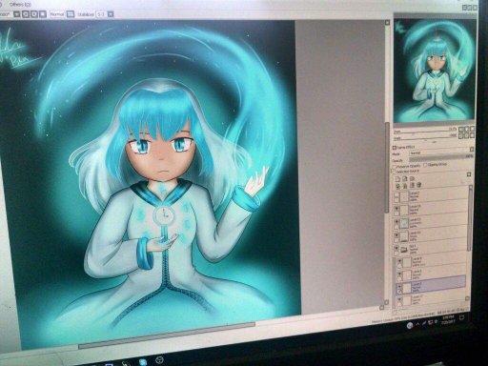Adjust the layer Opacity slider

tap(441, 159)
